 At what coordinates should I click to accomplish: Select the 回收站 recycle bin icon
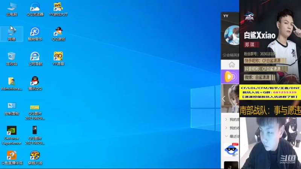point(12,59)
